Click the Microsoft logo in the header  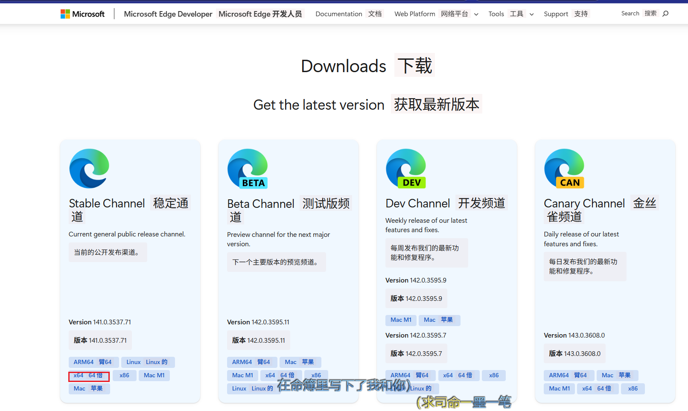point(82,14)
